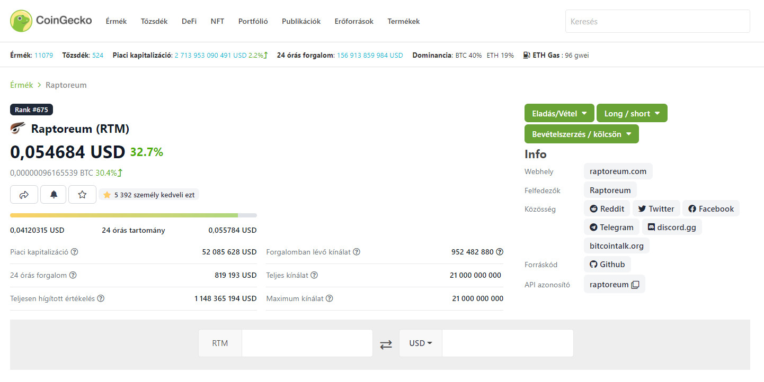Expand the Eladás/Vétel dropdown
This screenshot has width=764, height=382.
tap(559, 113)
